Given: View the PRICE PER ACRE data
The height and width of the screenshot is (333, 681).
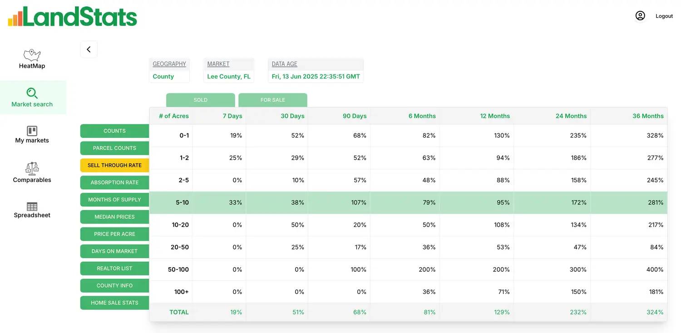Looking at the screenshot, I should coord(114,234).
